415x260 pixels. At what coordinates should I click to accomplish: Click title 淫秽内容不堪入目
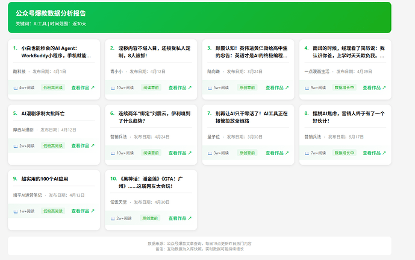pos(154,52)
